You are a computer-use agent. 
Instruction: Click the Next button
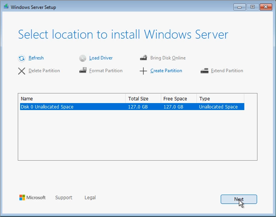239,199
